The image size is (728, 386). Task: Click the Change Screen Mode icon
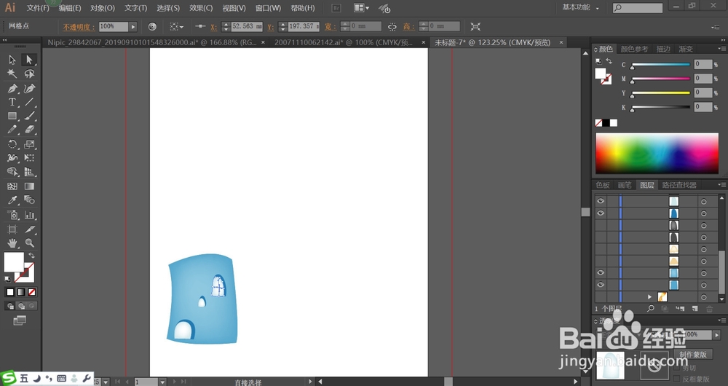coord(20,320)
